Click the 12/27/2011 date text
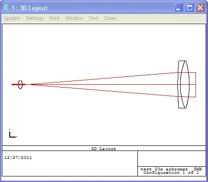The image size is (208, 182). pyautogui.click(x=18, y=157)
